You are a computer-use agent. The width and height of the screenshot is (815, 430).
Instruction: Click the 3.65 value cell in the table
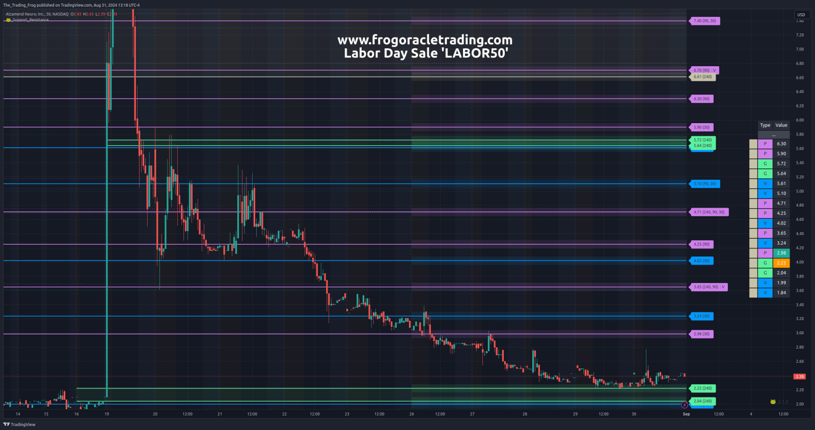pyautogui.click(x=781, y=233)
